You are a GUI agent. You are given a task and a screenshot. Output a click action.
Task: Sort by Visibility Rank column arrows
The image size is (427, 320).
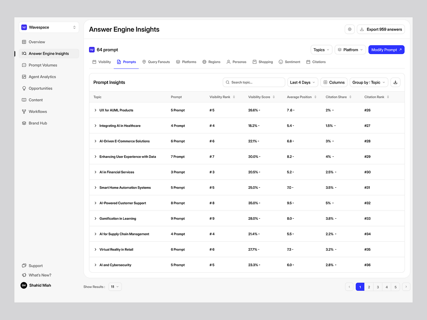click(x=234, y=97)
